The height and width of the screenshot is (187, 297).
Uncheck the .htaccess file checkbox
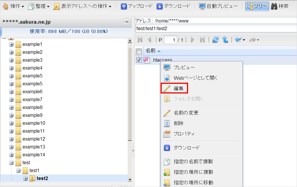tap(139, 60)
